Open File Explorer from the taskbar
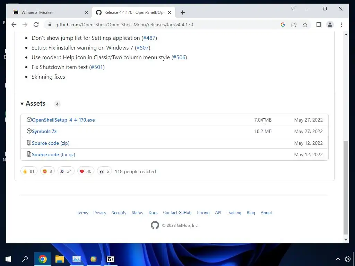Image resolution: width=355 pixels, height=266 pixels. (x=60, y=259)
